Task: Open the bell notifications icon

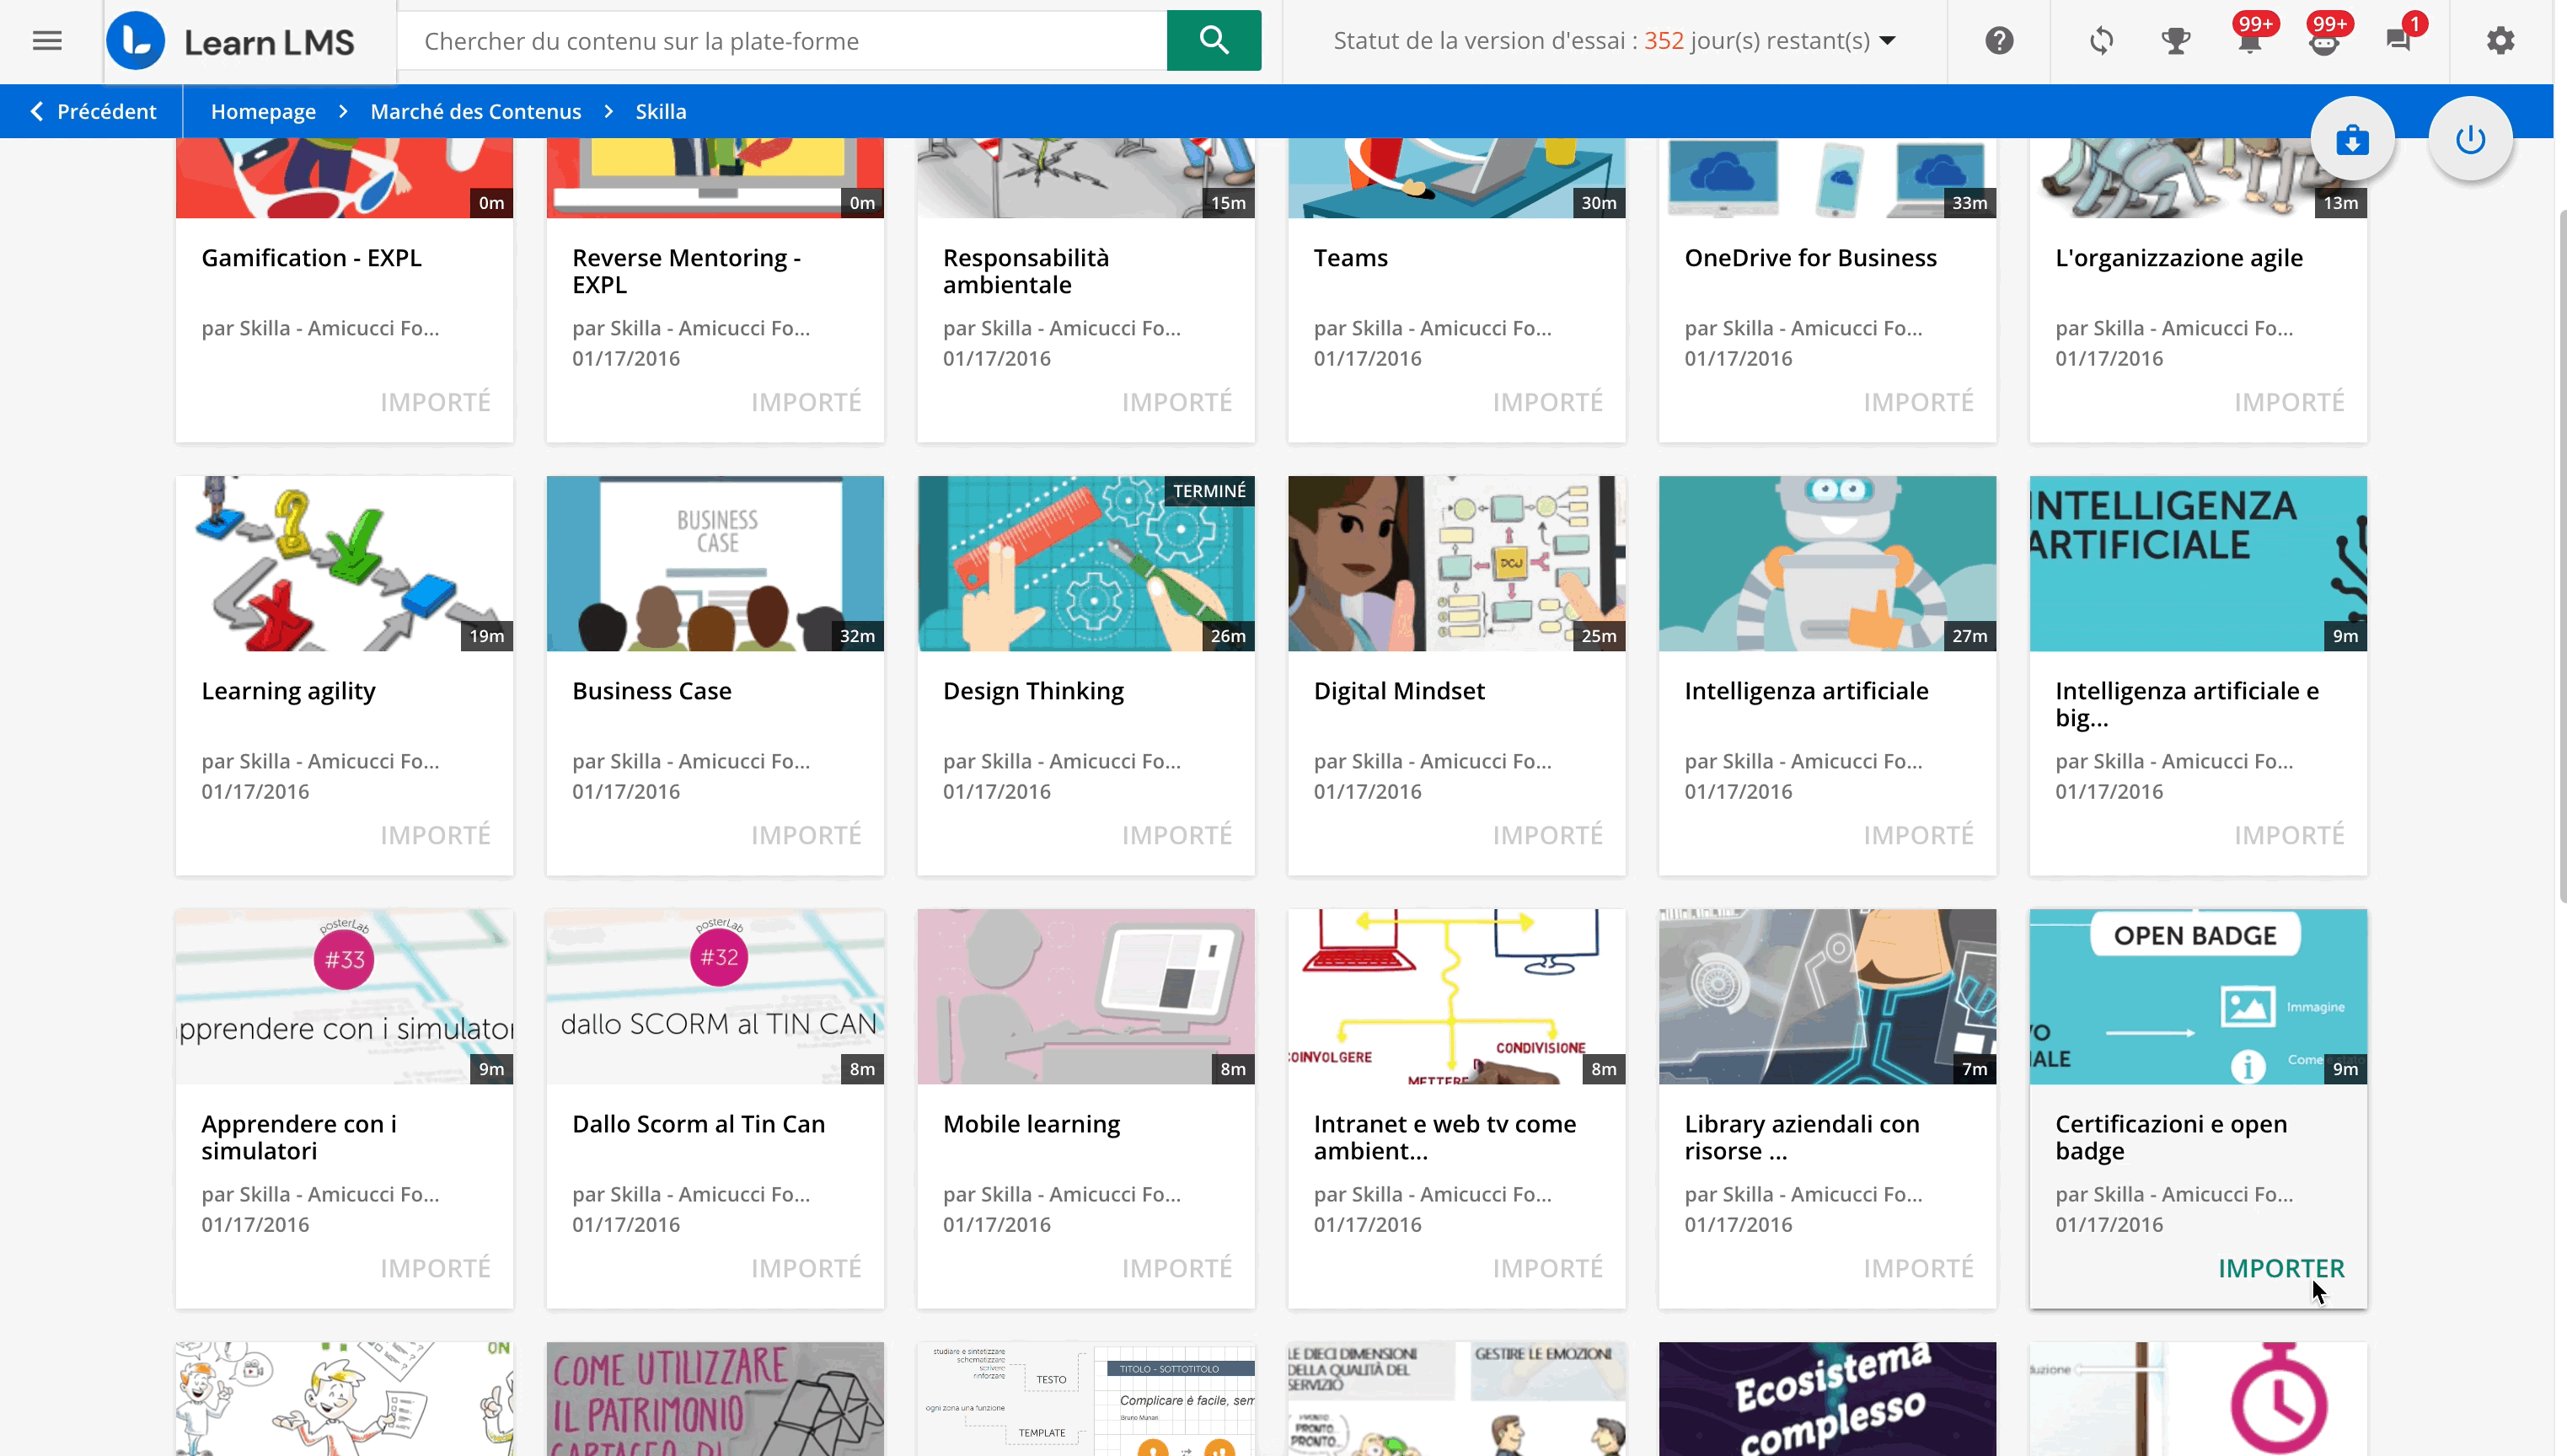Action: 2250,41
